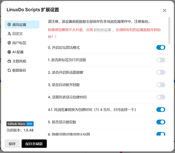Close the extension settings dialog

164,10
